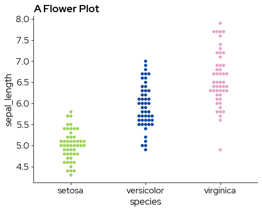Select the versicolor tick label
The width and height of the screenshot is (262, 211).
[145, 191]
